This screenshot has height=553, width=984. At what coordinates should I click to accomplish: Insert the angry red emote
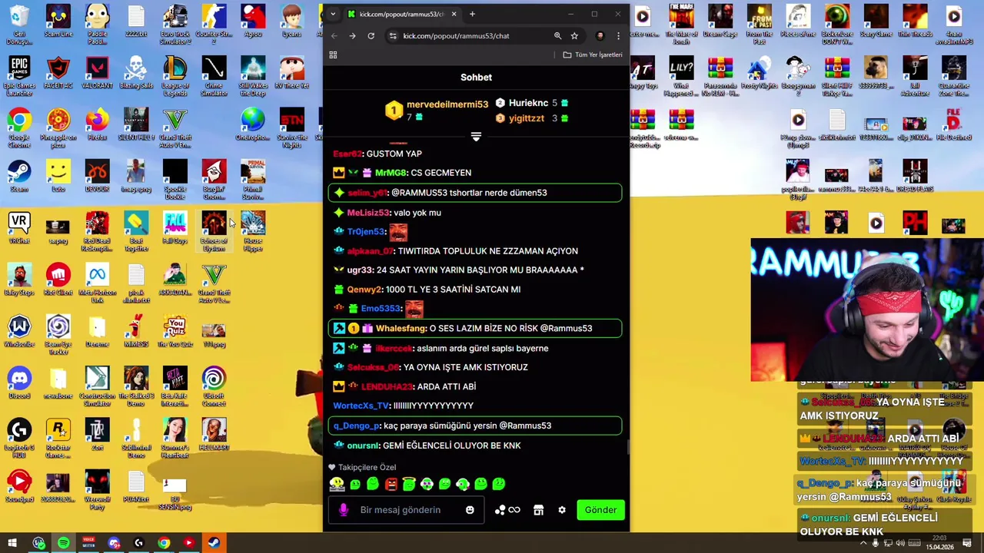tap(391, 484)
